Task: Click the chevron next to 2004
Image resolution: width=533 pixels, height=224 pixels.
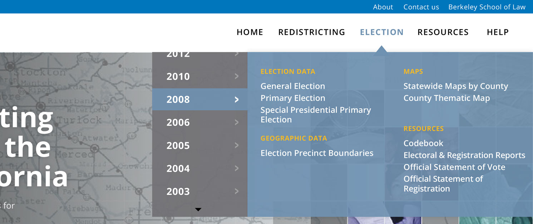Action: (x=237, y=168)
